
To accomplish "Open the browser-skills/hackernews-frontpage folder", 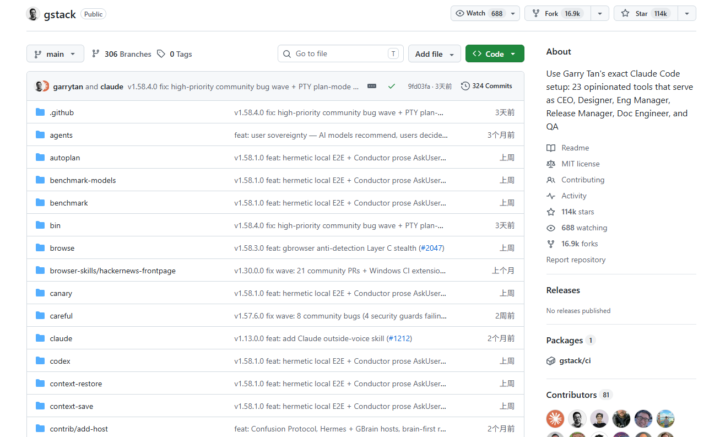I will 113,271.
